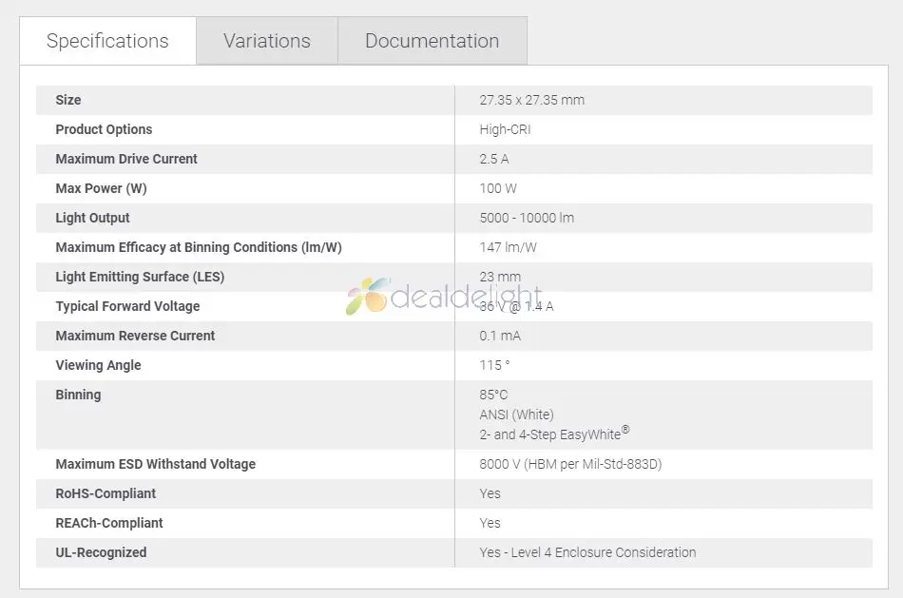Viewport: 903px width, 598px height.
Task: Select the 'Light Output' label
Action: (92, 218)
